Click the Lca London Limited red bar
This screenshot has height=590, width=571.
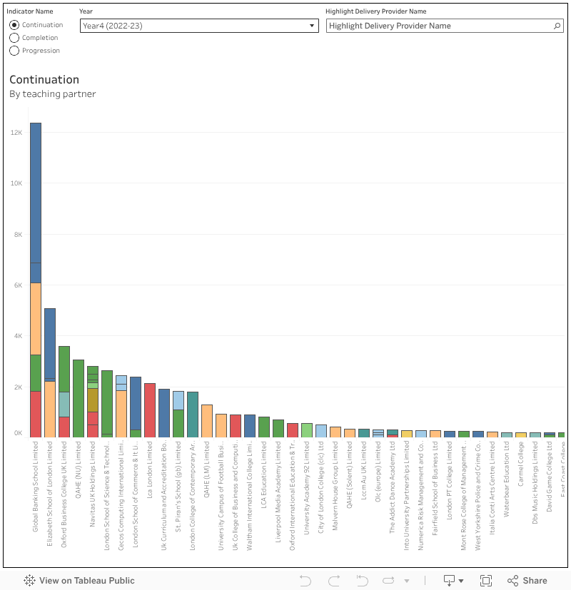click(x=150, y=410)
